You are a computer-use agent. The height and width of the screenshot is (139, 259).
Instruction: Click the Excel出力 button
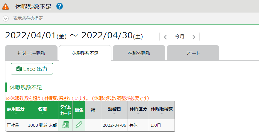tap(32, 69)
